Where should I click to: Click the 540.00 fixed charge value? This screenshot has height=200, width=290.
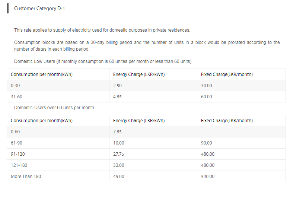(208, 177)
